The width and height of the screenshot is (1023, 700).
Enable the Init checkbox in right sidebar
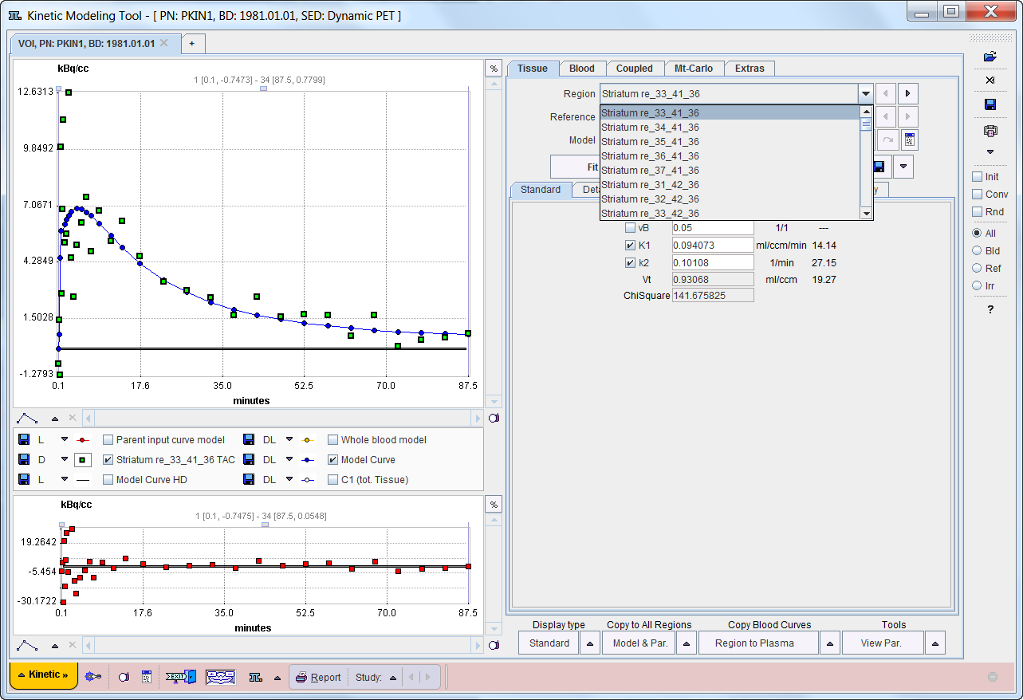tap(977, 177)
